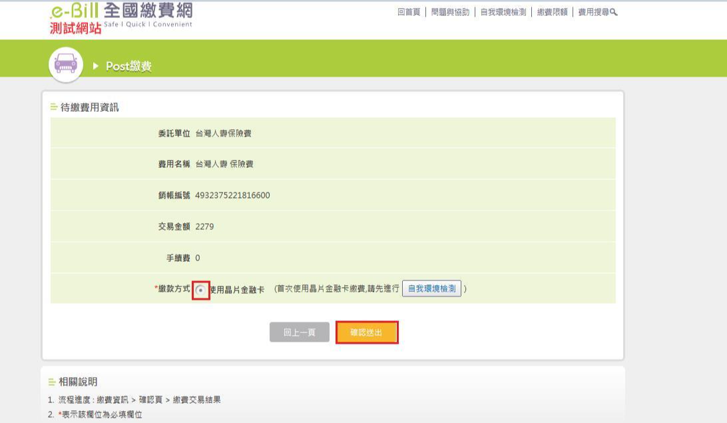Click the magnifier icon next to 費用搜尋
The width and height of the screenshot is (727, 423).
614,12
